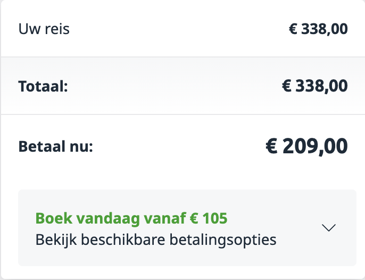Click the 'Totaal:' label

(43, 86)
